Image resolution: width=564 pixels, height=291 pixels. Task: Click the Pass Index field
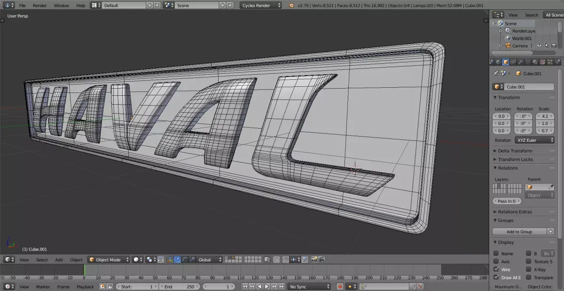point(507,201)
